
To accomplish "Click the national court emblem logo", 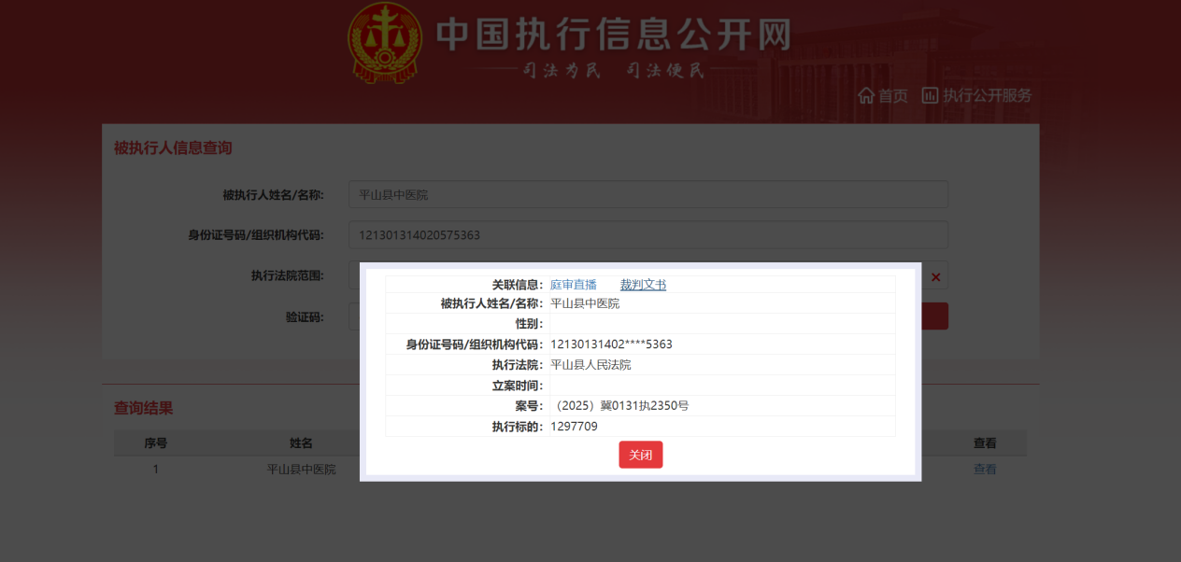I will click(x=384, y=43).
